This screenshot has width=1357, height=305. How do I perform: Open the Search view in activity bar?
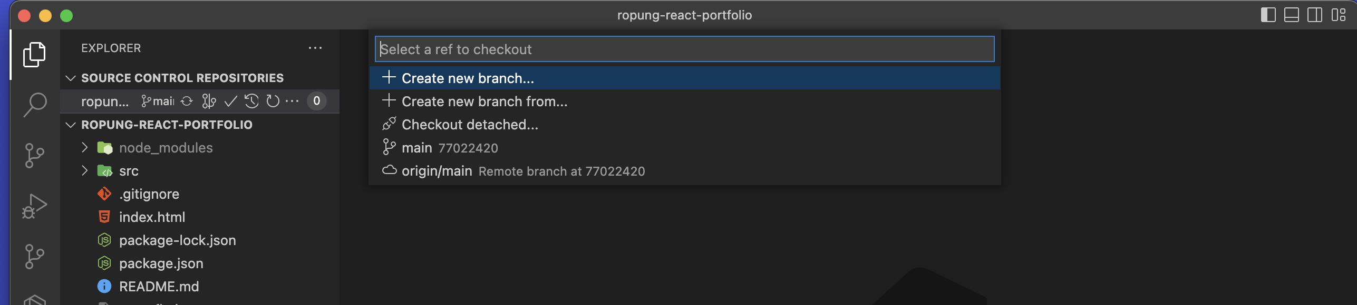[35, 105]
